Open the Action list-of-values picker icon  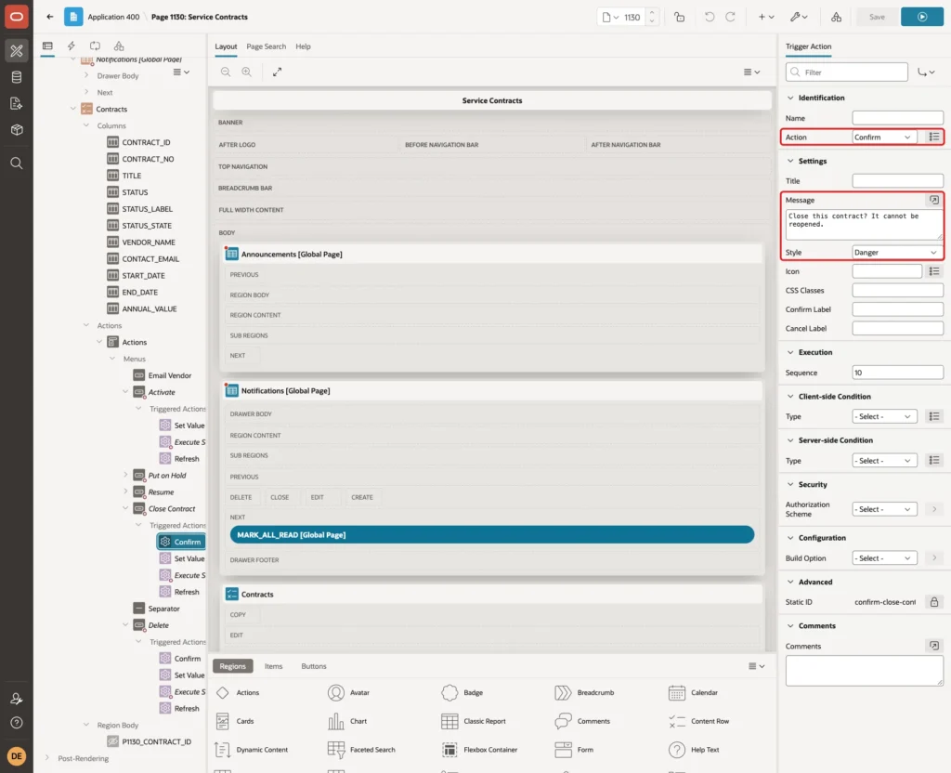coord(934,138)
